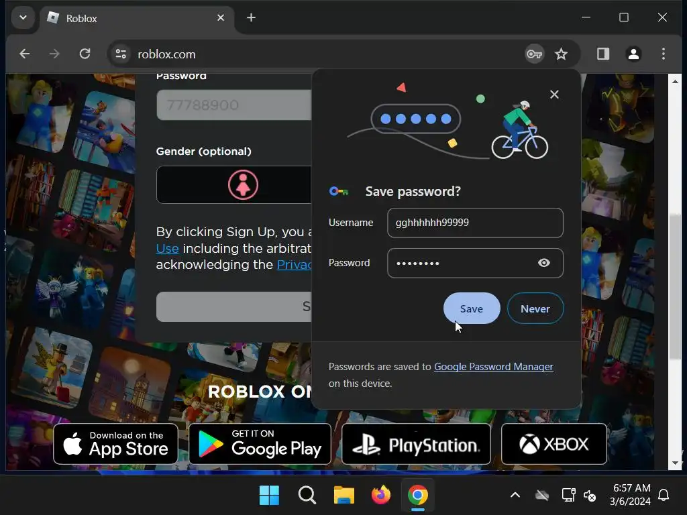
Task: Open the Xbox badge
Action: tap(553, 444)
